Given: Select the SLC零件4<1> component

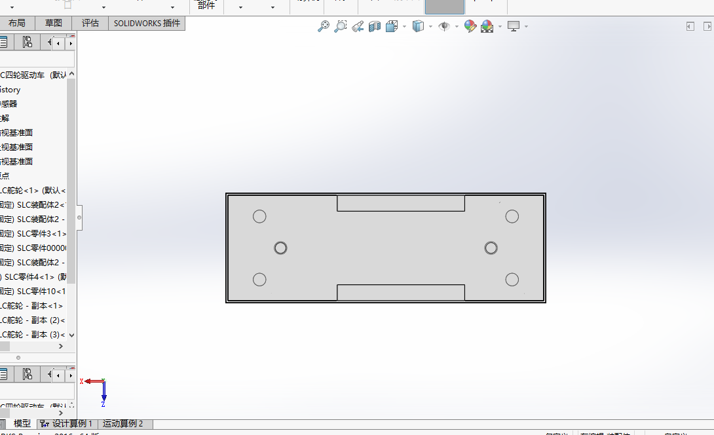Looking at the screenshot, I should [x=33, y=277].
